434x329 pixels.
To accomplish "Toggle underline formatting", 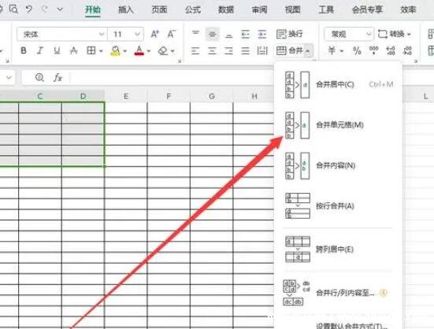I will point(57,50).
